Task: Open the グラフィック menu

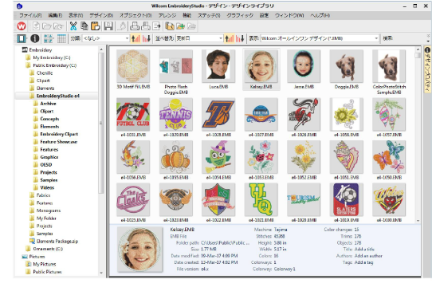Action: (x=240, y=15)
